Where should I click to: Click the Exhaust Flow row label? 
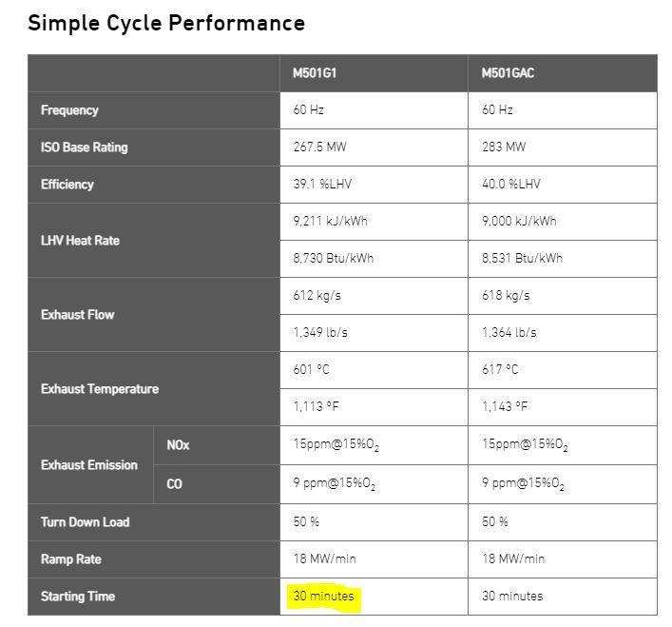78,315
